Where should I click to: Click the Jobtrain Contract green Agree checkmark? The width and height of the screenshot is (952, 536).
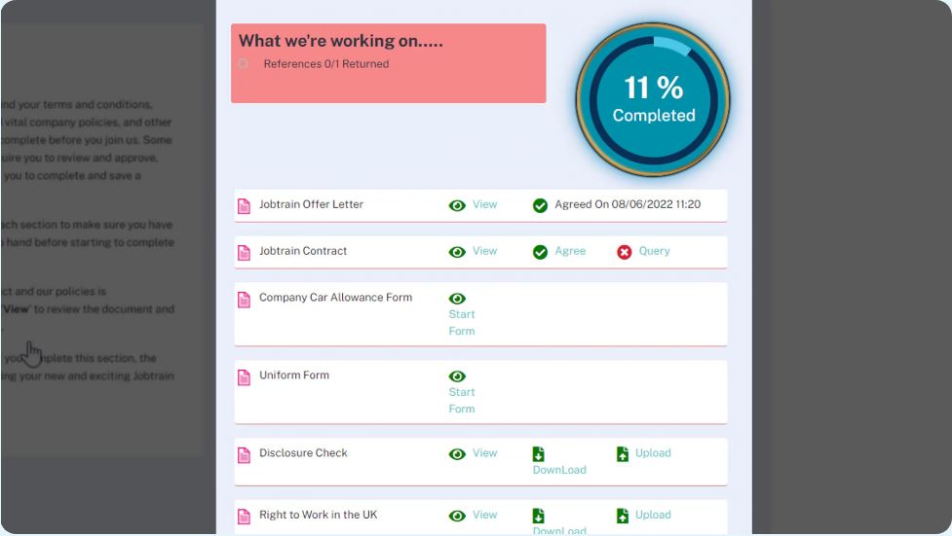pos(540,252)
